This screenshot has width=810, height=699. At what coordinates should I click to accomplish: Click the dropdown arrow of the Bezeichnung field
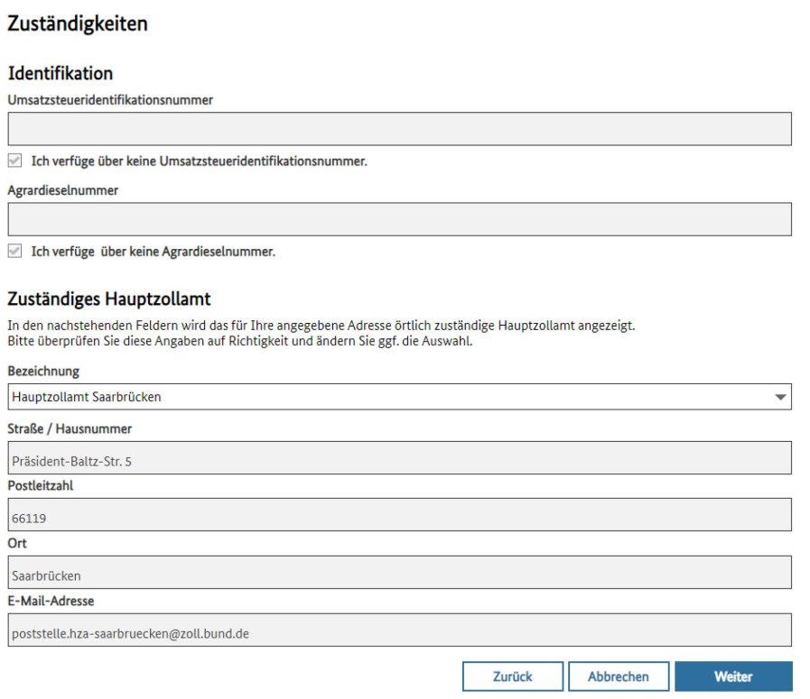coord(779,397)
